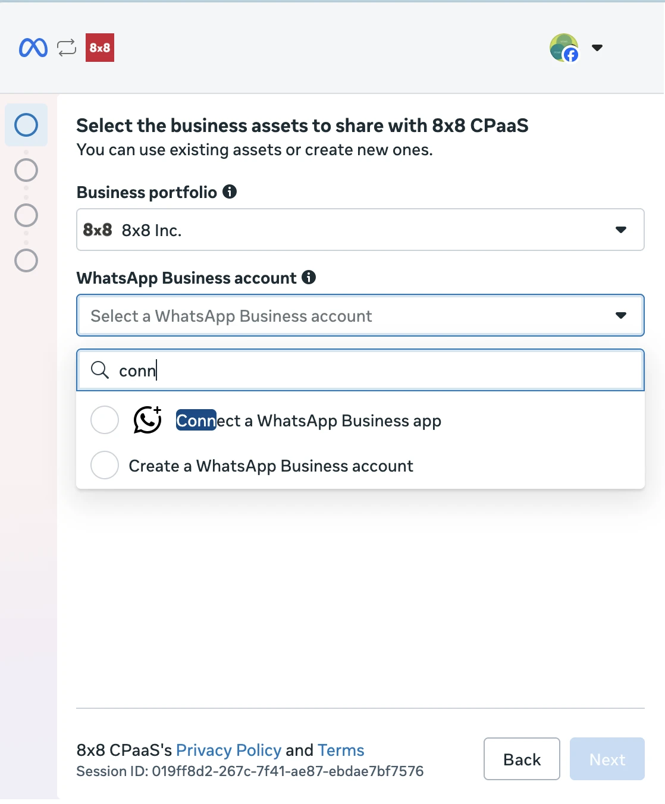This screenshot has width=665, height=804.
Task: Click the Back button
Action: pos(522,759)
